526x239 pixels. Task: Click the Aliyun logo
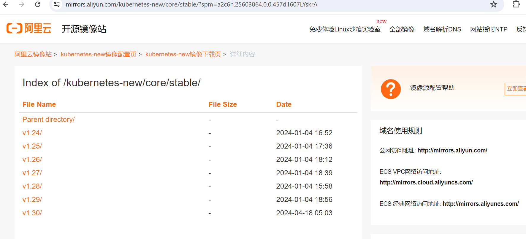pyautogui.click(x=29, y=28)
